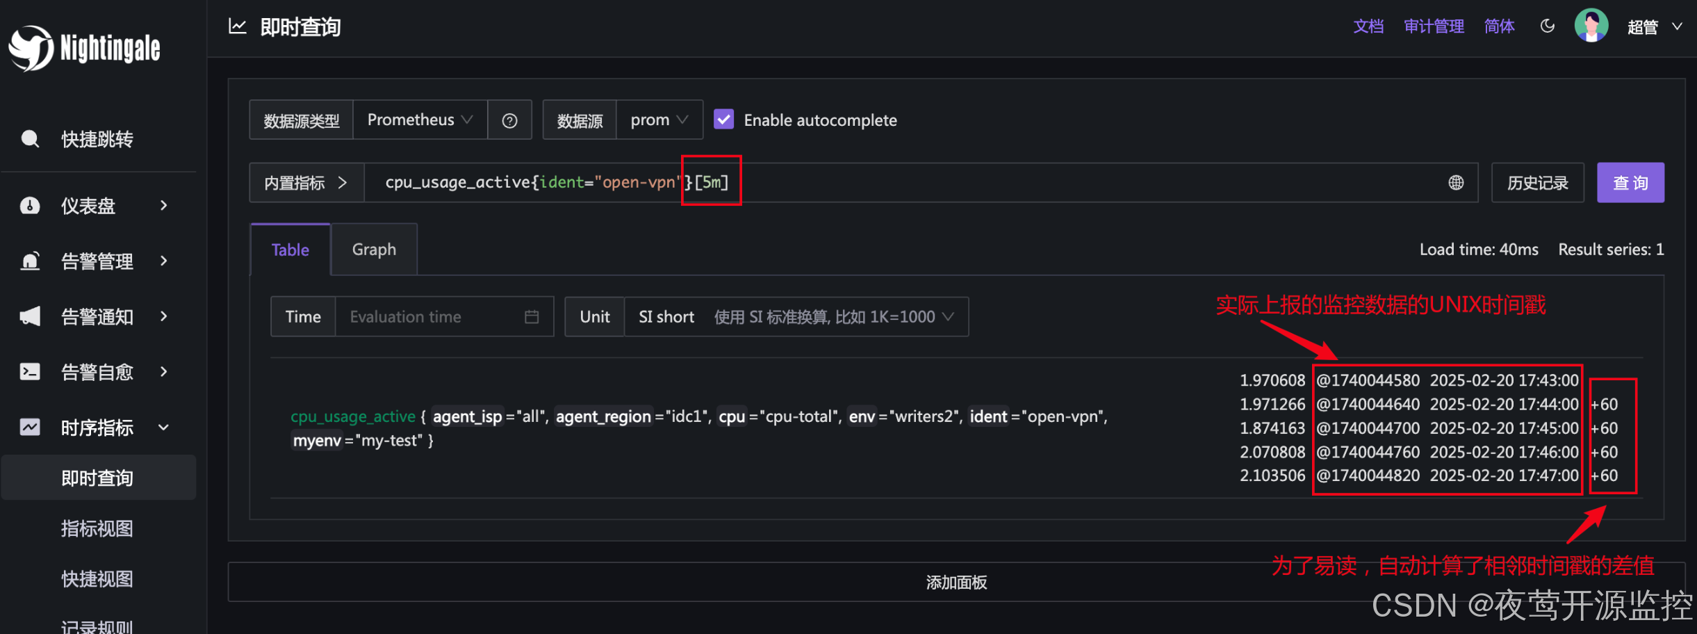Click the megaphone icon for 告警通知
The height and width of the screenshot is (634, 1697).
point(30,316)
